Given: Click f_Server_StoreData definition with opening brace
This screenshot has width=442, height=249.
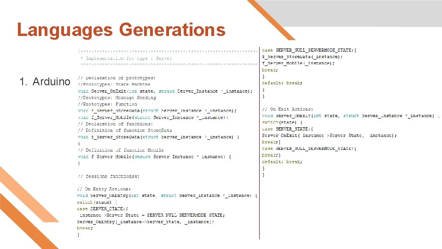Looking at the screenshot, I should click(x=158, y=137).
